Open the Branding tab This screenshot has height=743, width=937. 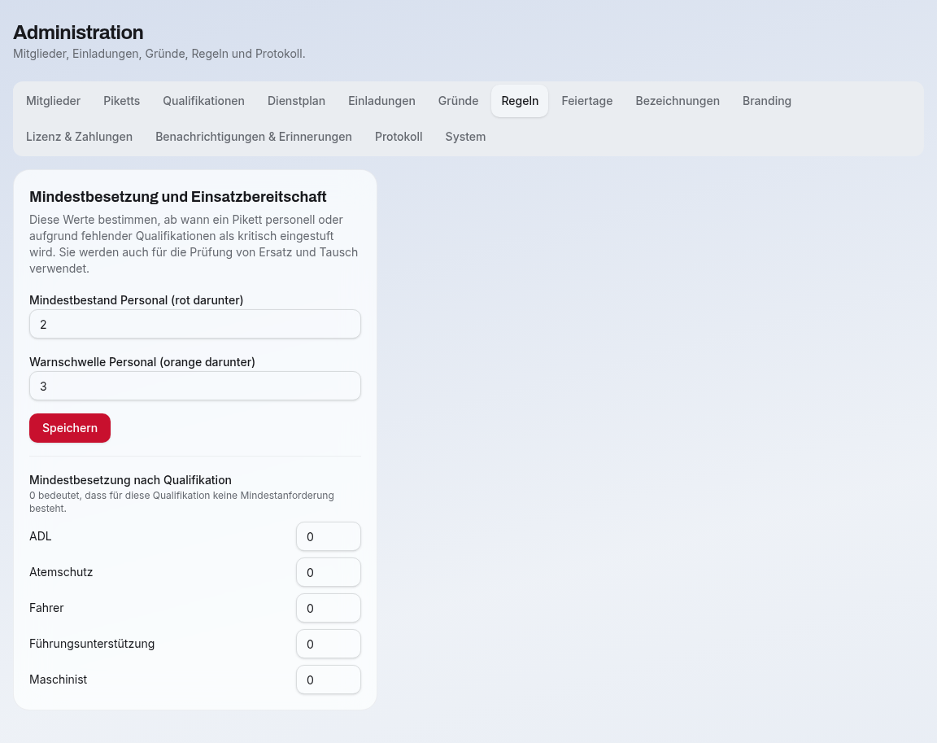(x=767, y=101)
